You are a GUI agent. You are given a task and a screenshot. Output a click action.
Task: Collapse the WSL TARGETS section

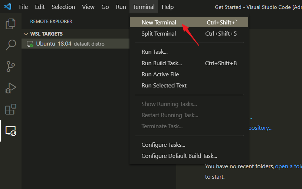pos(26,34)
